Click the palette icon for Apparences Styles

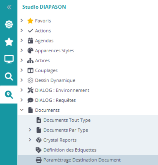(30, 51)
